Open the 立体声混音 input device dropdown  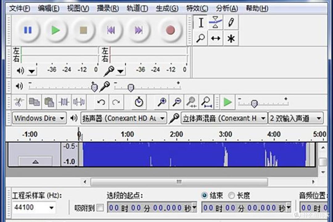[x=224, y=118]
